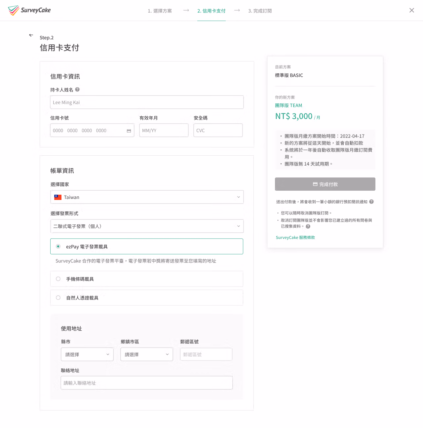Screen dimensions: 423x428
Task: Select the 自然人憑證載具 radio option
Action: [147, 298]
